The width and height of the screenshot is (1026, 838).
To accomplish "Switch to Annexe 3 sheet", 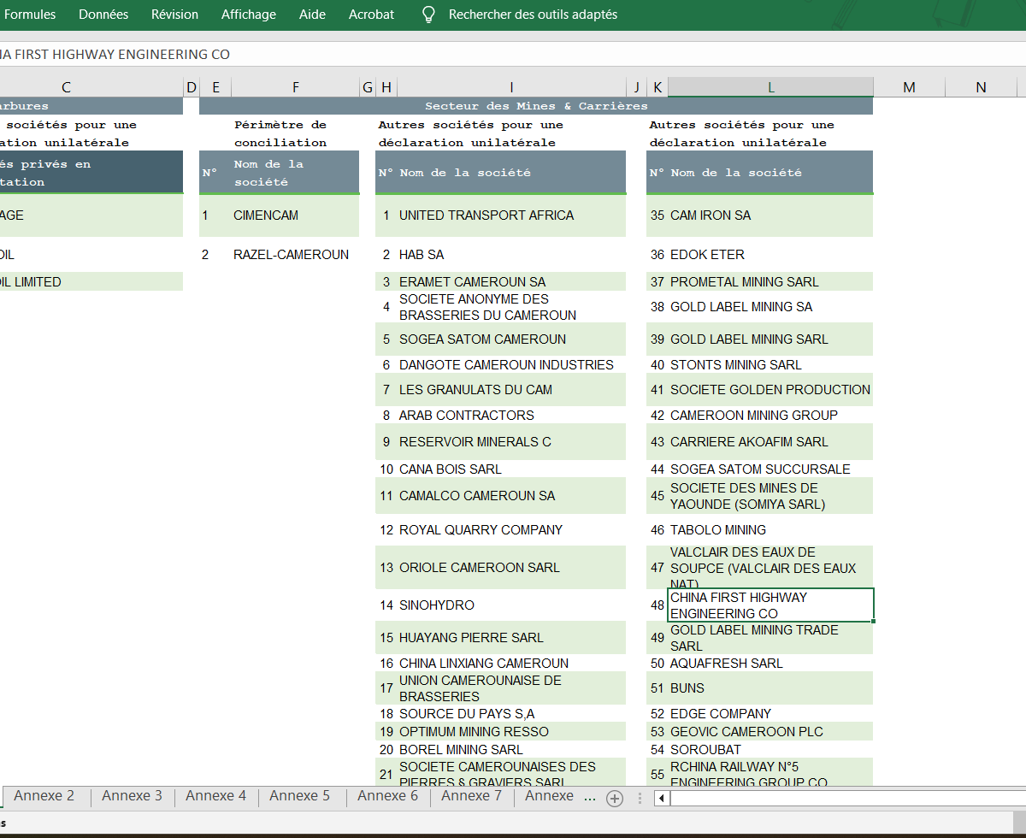I will click(x=132, y=796).
